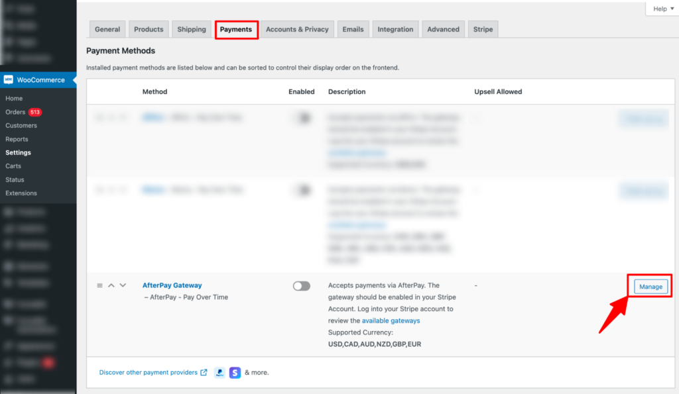Select the Payments tab

tap(236, 29)
